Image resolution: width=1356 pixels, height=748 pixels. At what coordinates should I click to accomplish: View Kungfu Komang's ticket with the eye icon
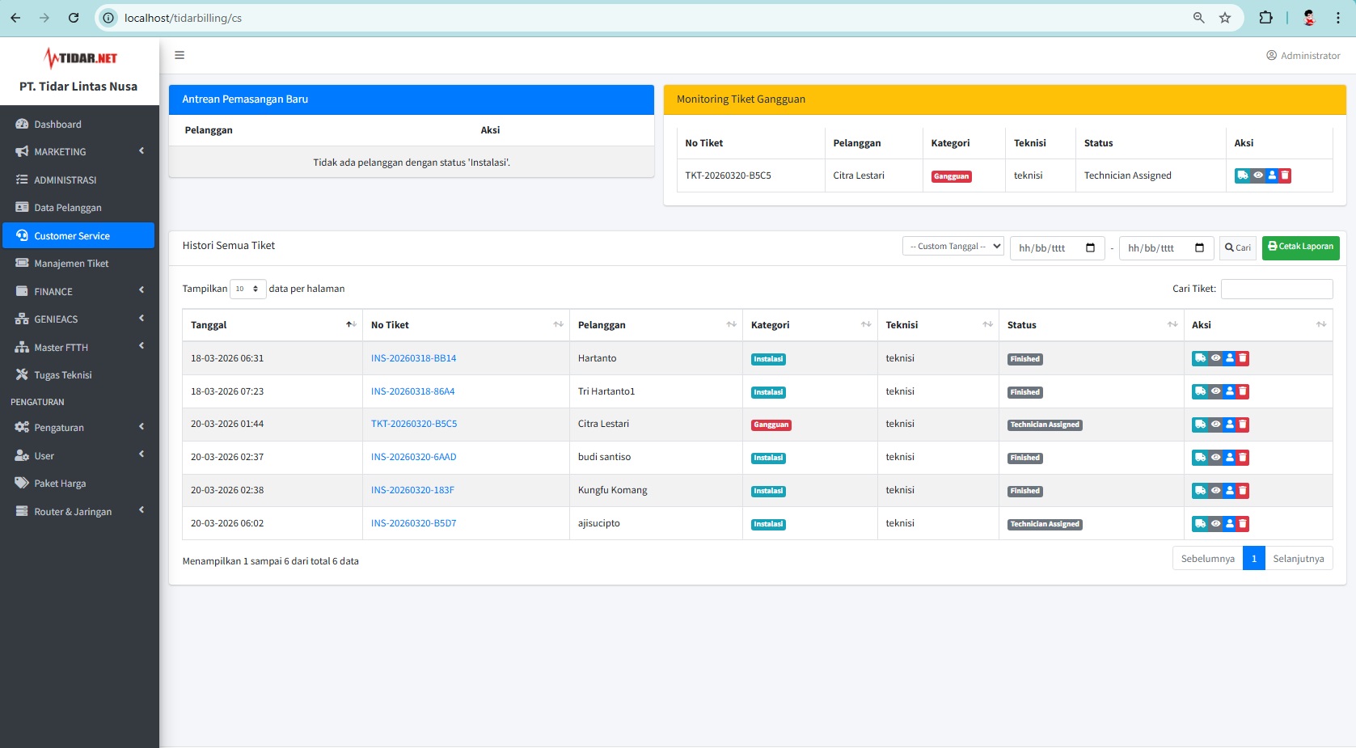(1215, 491)
